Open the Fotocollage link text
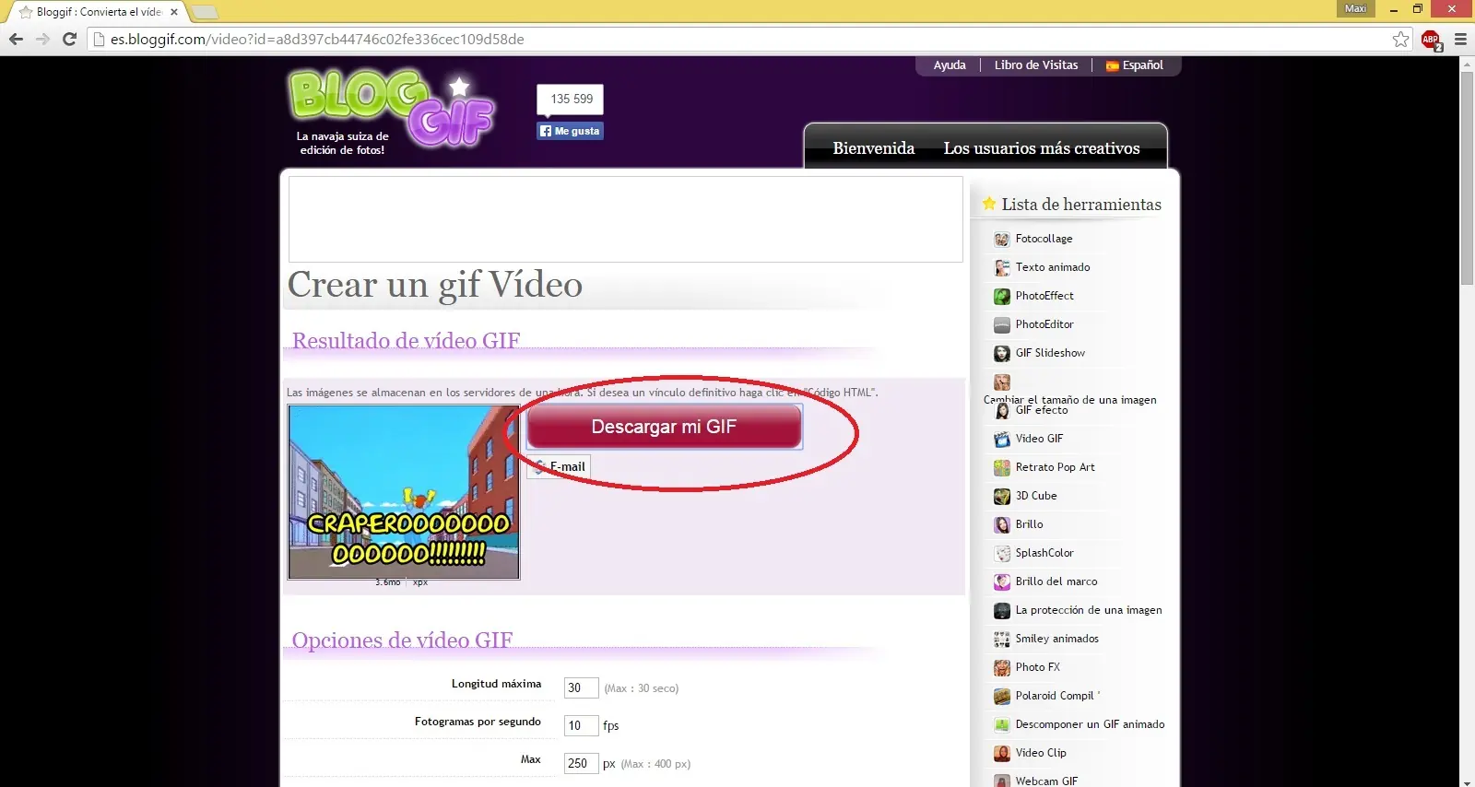The width and height of the screenshot is (1475, 787). pyautogui.click(x=1044, y=239)
